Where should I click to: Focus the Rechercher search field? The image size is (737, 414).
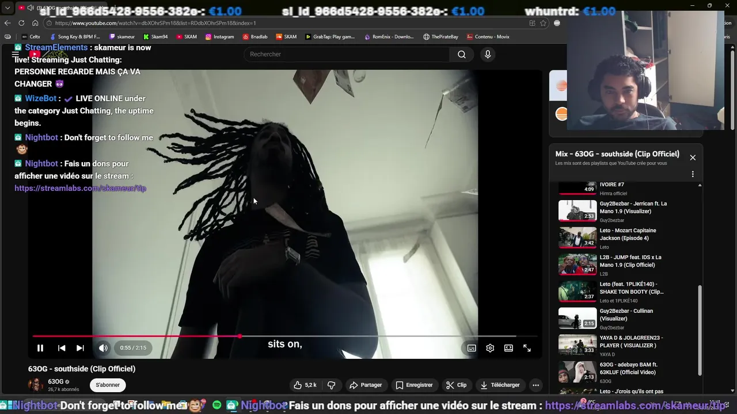[x=347, y=54]
